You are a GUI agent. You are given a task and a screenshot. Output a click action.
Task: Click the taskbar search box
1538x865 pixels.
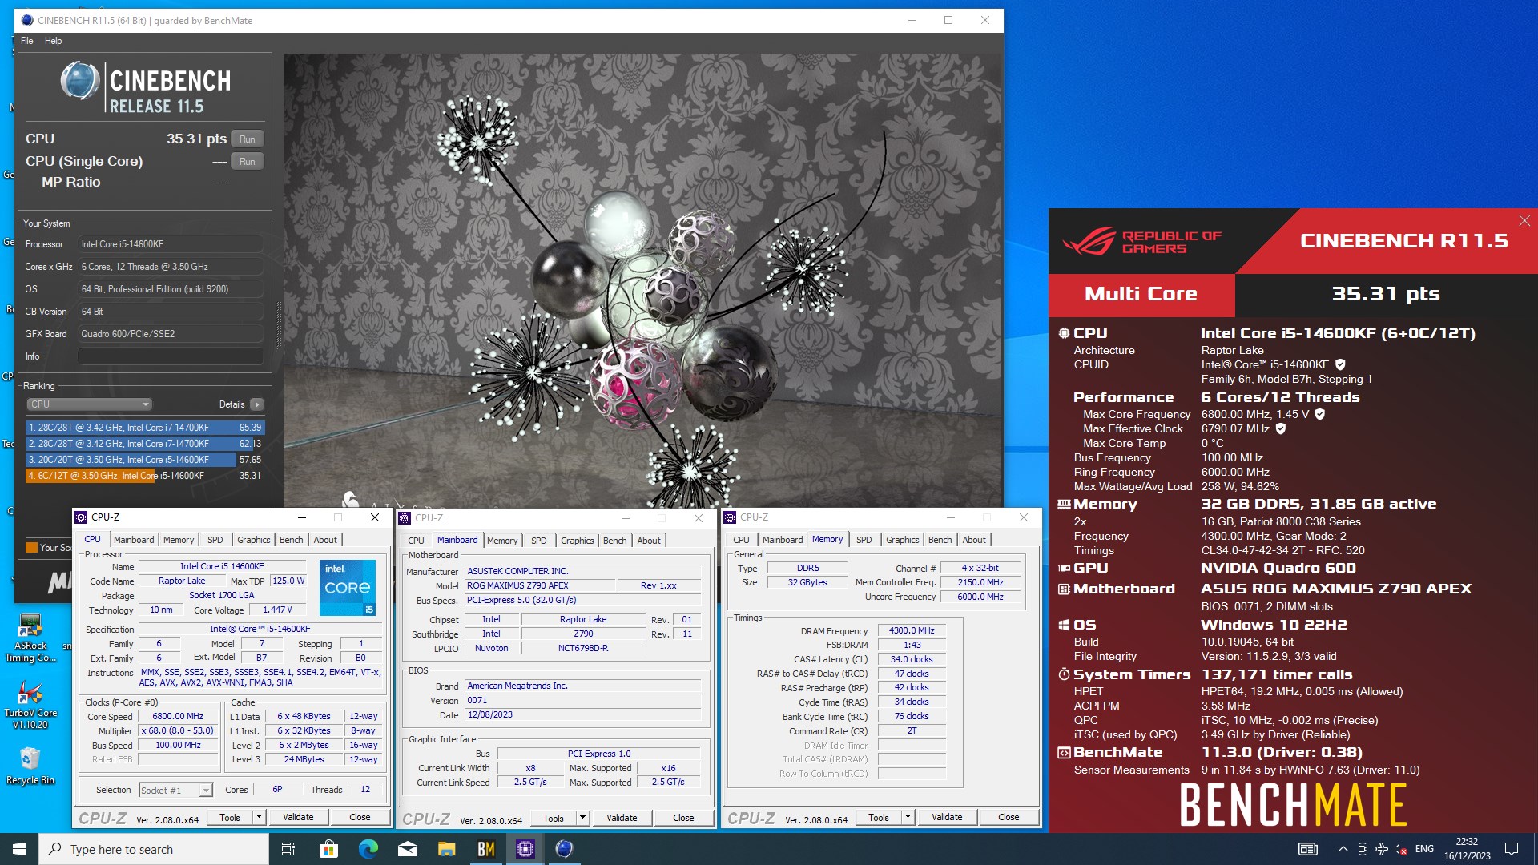154,849
